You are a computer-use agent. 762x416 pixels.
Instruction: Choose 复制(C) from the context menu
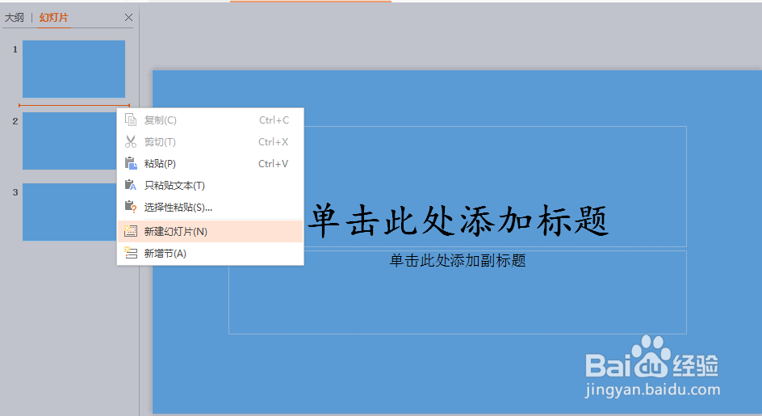point(211,120)
